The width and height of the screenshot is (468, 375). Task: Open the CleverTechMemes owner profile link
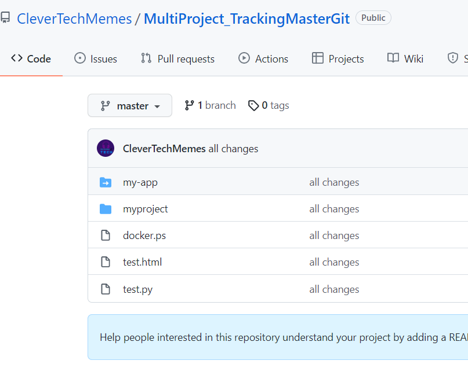pos(74,19)
